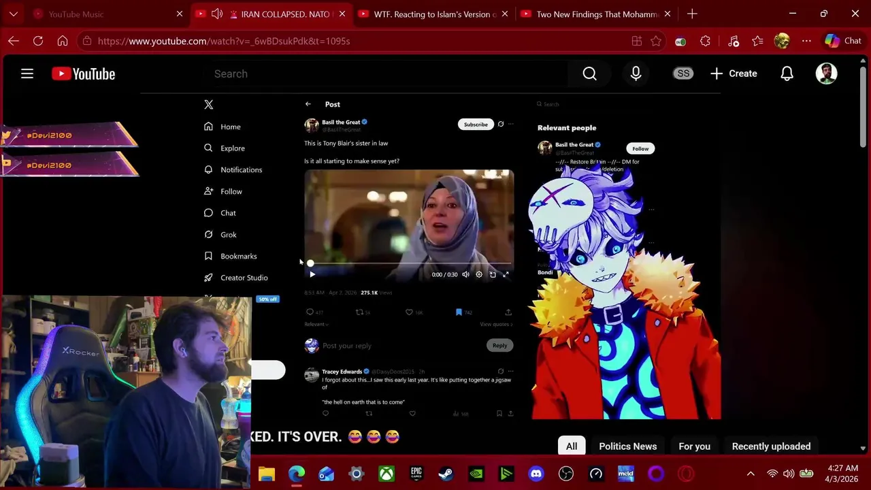Select the Politics News chip
Screen dimensions: 871x490
627,446
